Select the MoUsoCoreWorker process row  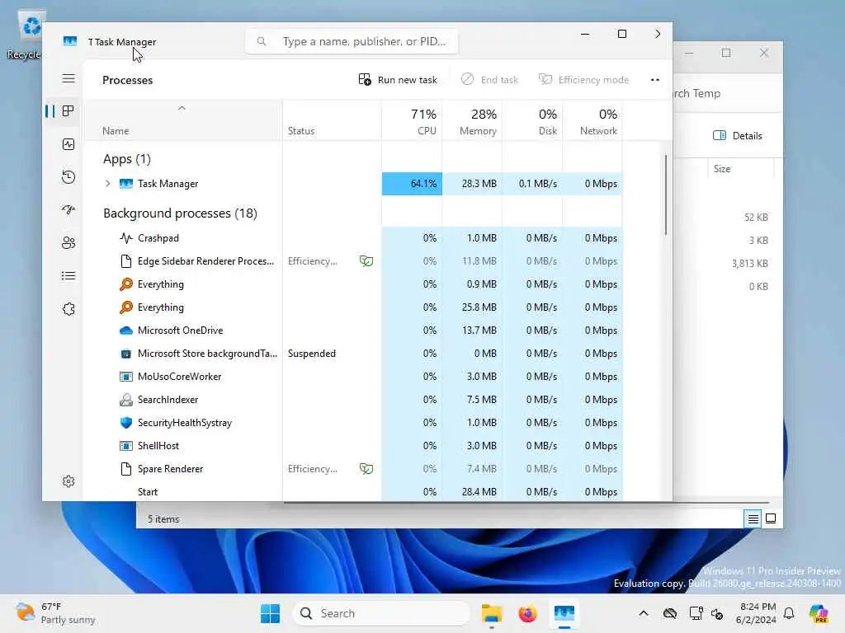(x=353, y=377)
